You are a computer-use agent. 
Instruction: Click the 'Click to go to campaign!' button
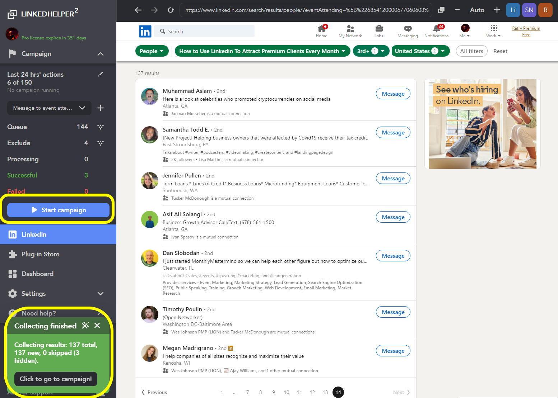pyautogui.click(x=56, y=379)
